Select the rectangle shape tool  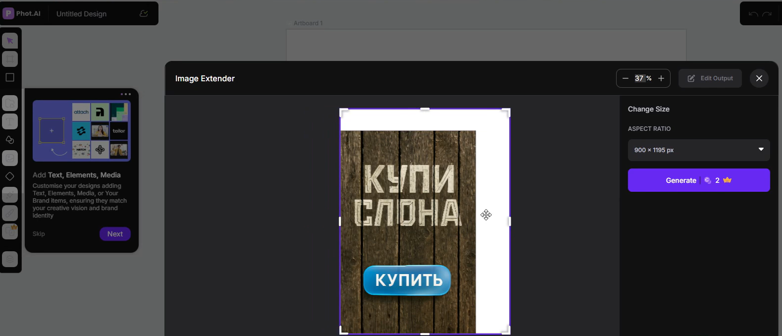tap(10, 77)
